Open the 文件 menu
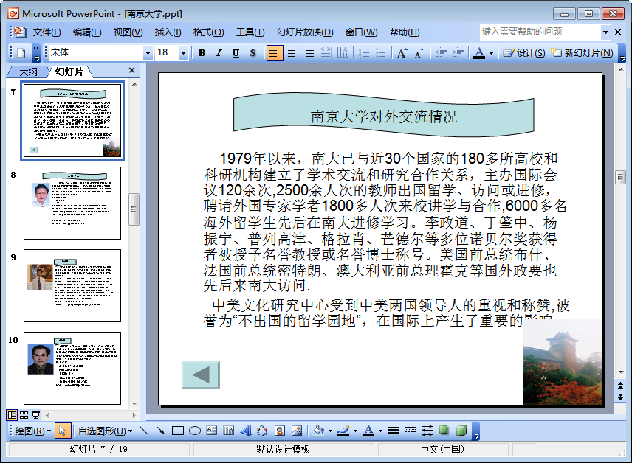This screenshot has width=632, height=463. coord(47,32)
